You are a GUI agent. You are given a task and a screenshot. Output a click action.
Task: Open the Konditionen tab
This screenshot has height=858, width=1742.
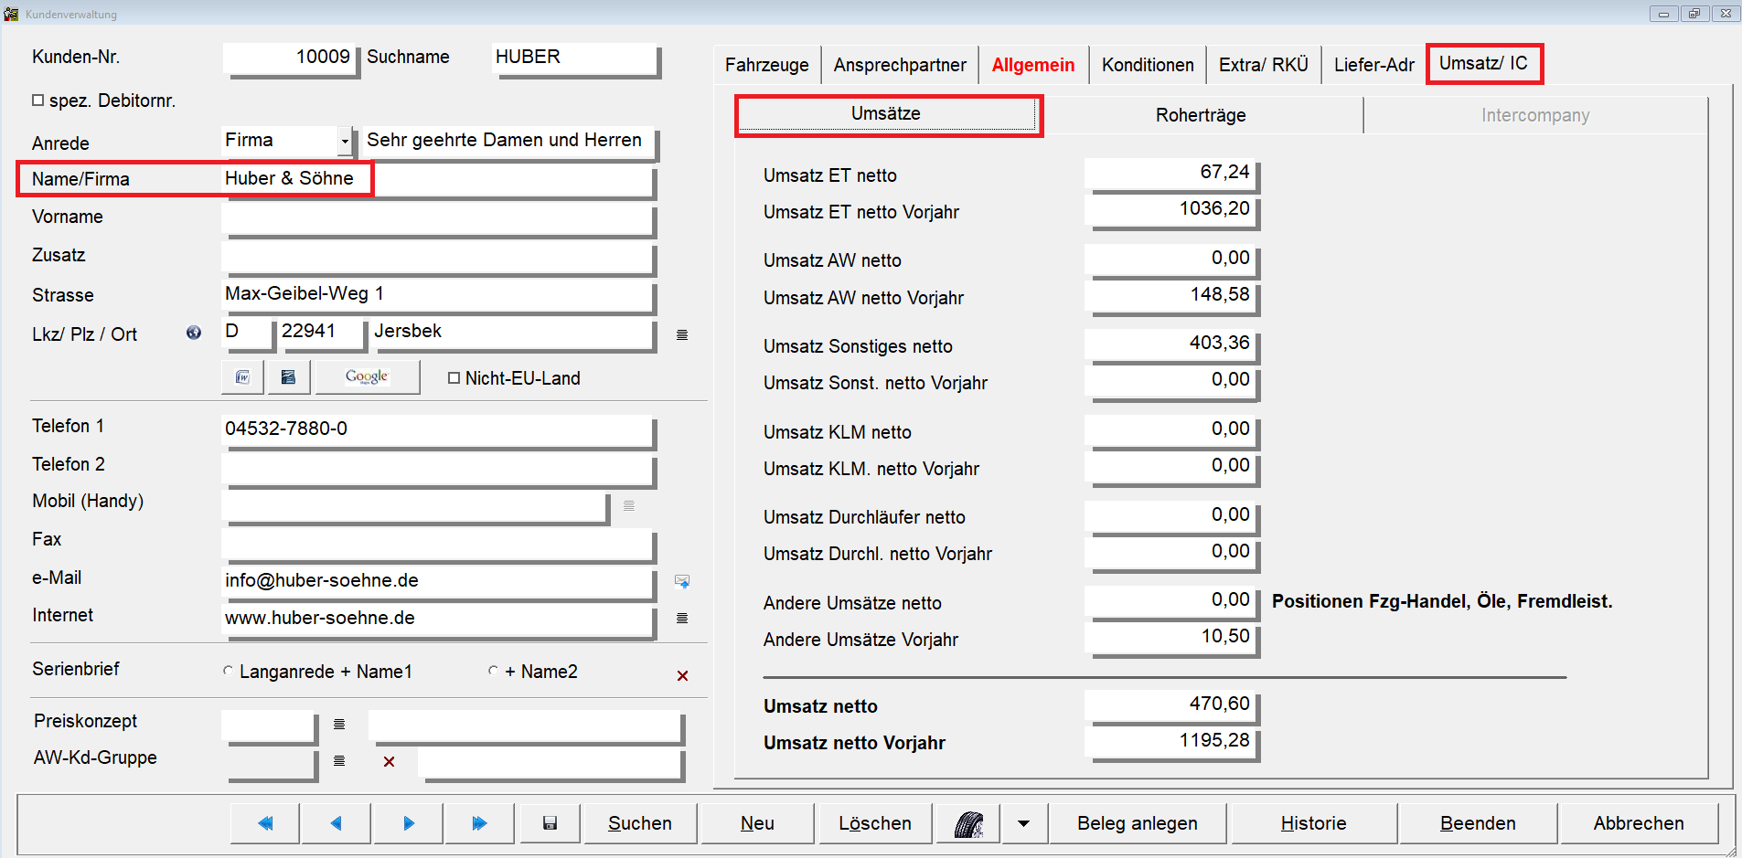[1148, 65]
